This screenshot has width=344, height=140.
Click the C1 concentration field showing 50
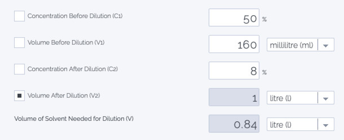pyautogui.click(x=234, y=18)
